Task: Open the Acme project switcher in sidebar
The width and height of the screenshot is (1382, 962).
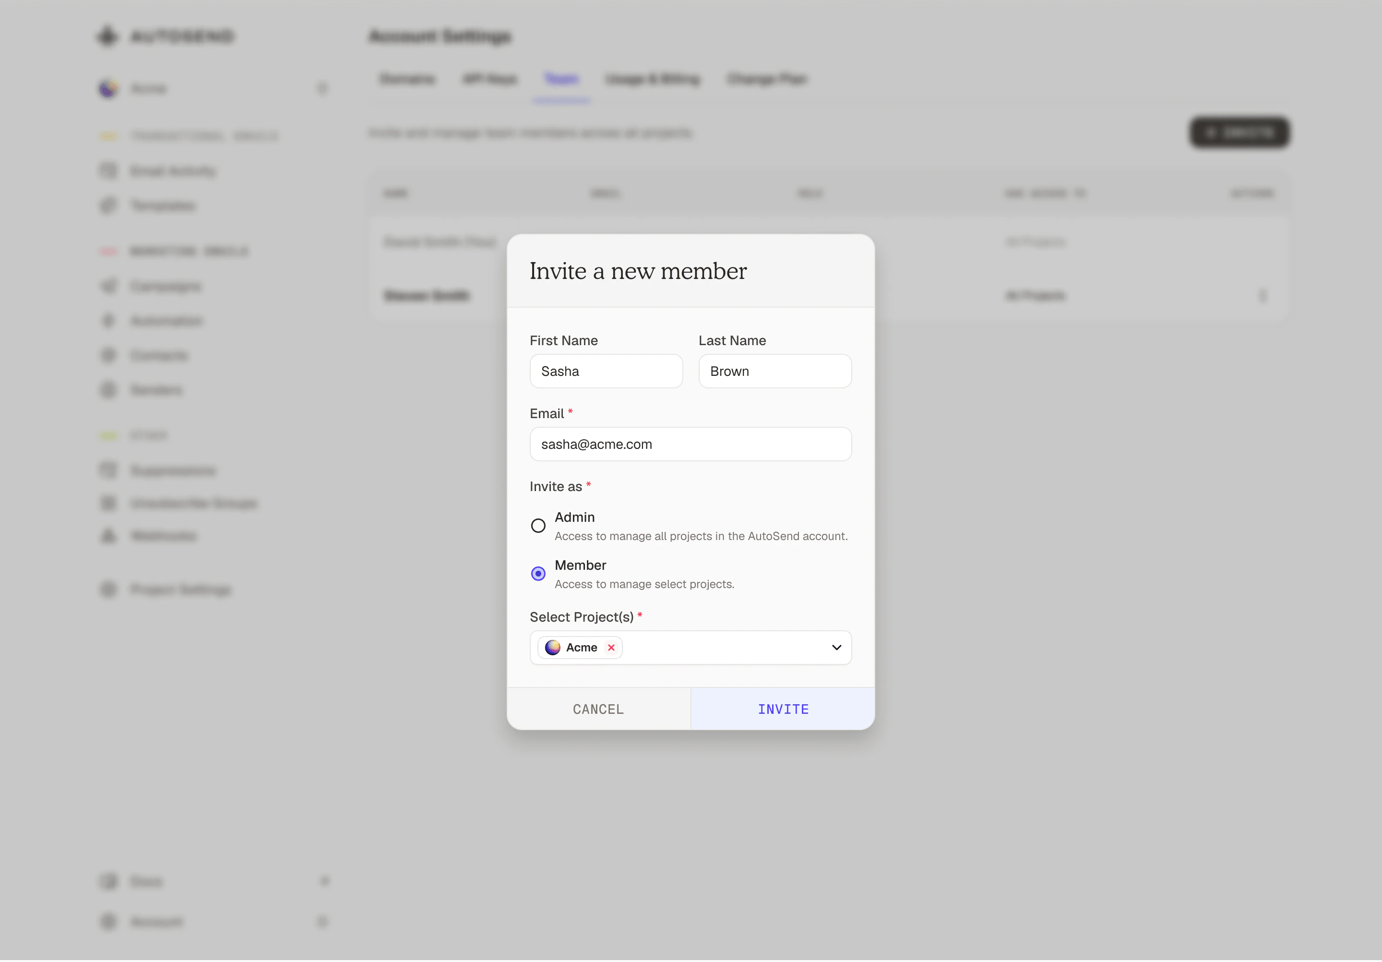Action: (214, 89)
